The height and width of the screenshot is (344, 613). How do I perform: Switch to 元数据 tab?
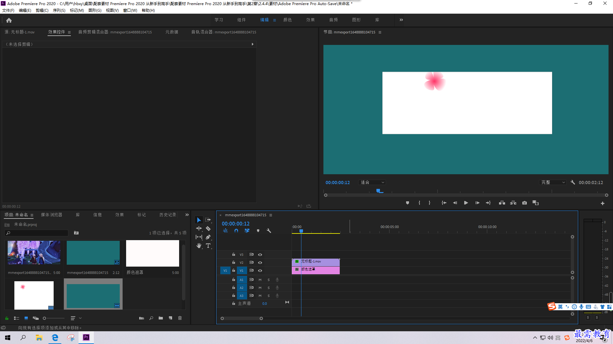172,32
